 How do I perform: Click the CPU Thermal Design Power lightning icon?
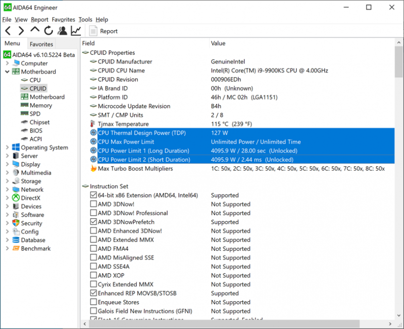pos(93,133)
